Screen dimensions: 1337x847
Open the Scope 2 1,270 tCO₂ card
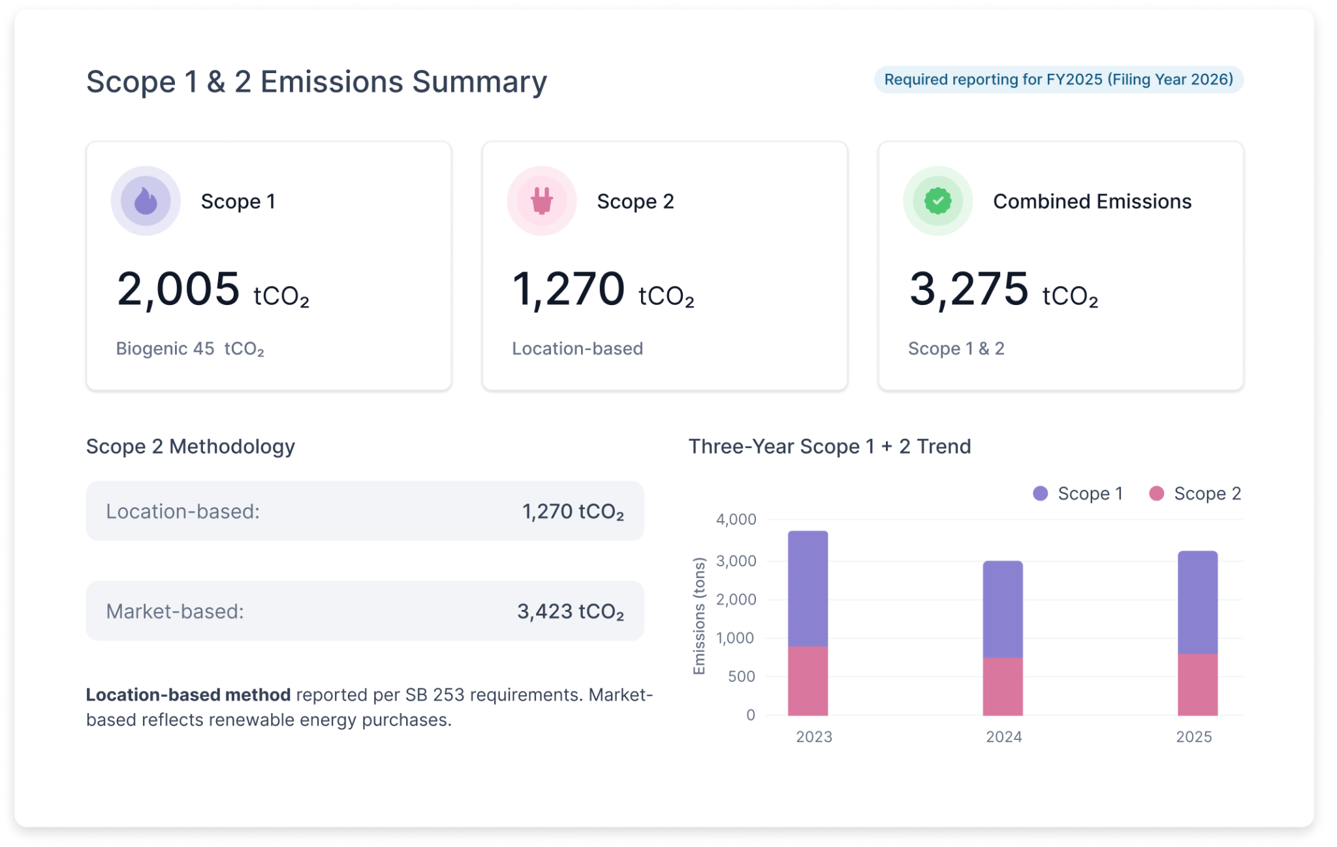[665, 266]
